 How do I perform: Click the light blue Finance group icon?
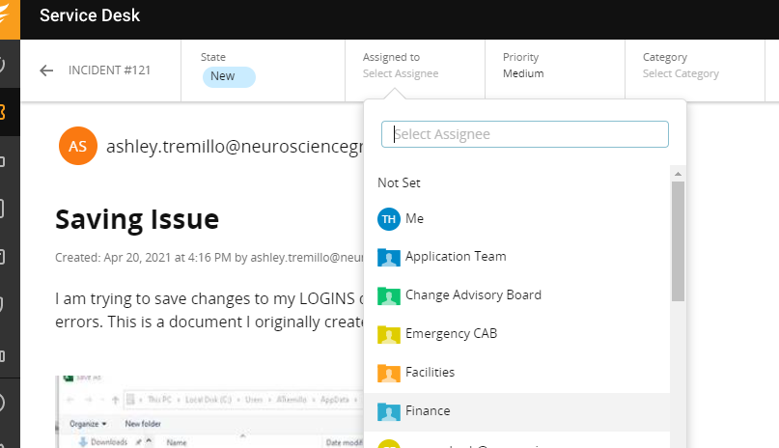coord(388,411)
